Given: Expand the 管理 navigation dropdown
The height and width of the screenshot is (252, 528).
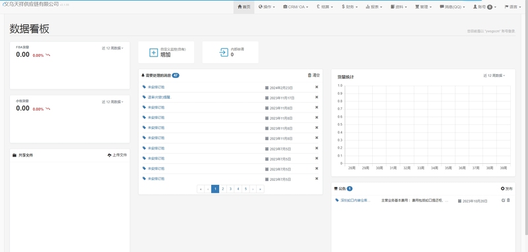Looking at the screenshot, I should coord(423,7).
